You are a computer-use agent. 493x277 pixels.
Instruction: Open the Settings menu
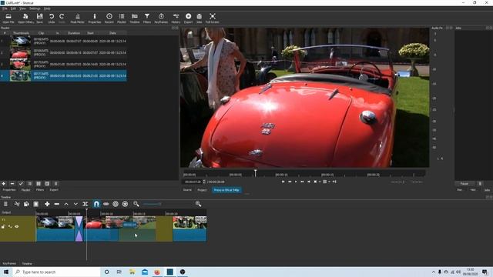35,8
